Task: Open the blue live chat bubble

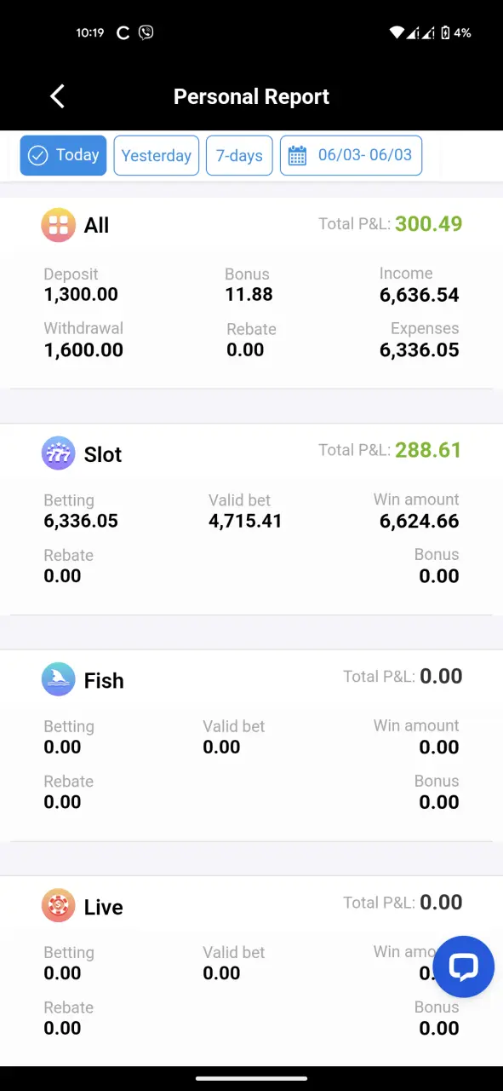Action: point(464,967)
